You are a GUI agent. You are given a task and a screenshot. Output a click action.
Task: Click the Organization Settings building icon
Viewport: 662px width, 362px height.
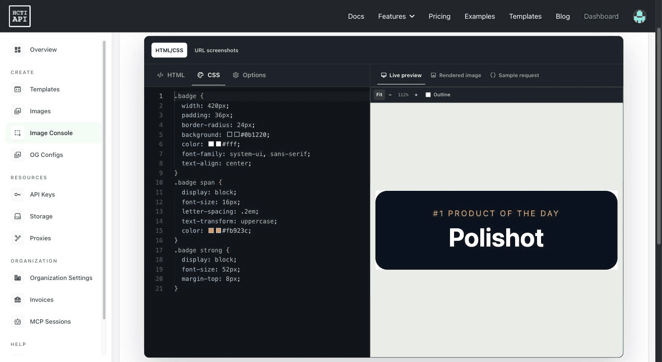tap(18, 278)
